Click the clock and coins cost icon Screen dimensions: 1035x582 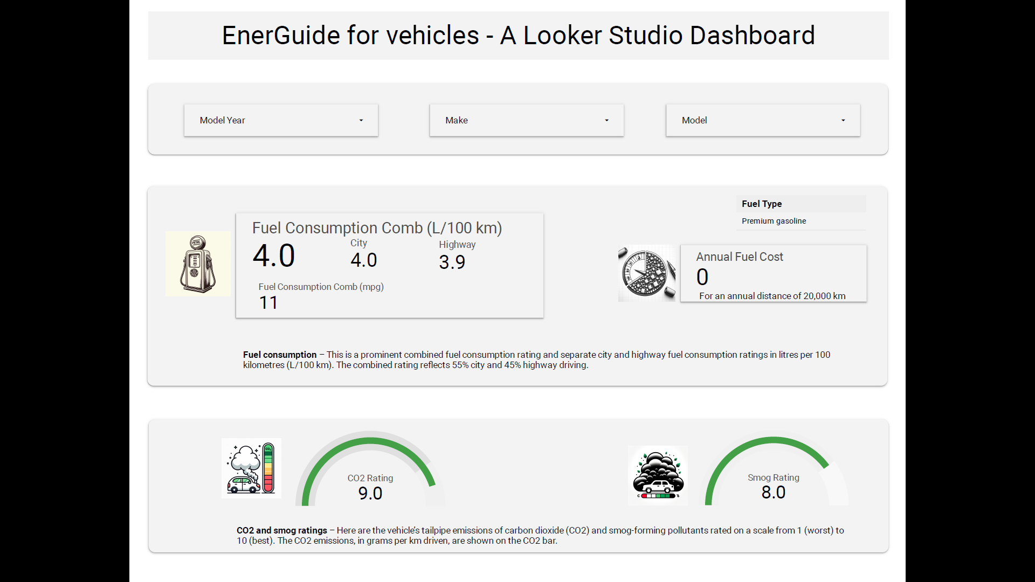[647, 273]
